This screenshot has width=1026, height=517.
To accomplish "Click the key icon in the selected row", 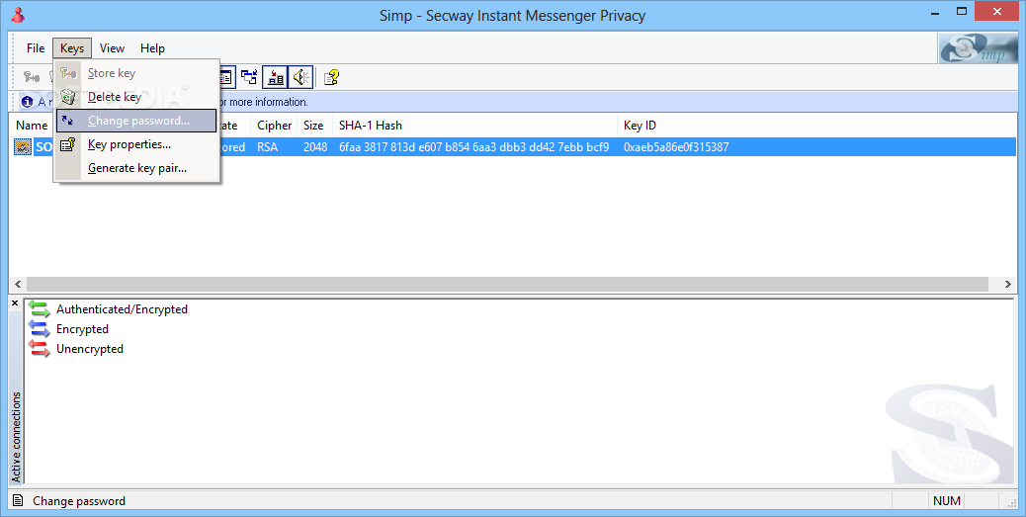I will (23, 147).
